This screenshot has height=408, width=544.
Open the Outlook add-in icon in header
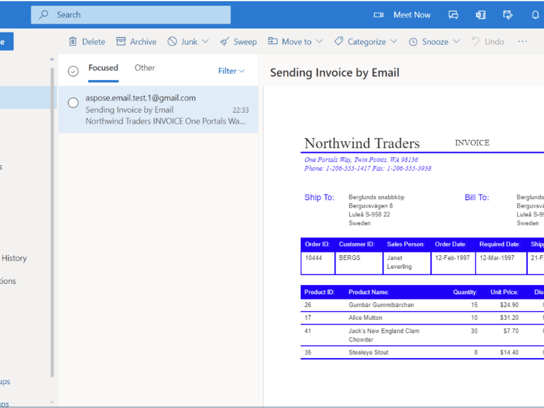pyautogui.click(x=480, y=15)
